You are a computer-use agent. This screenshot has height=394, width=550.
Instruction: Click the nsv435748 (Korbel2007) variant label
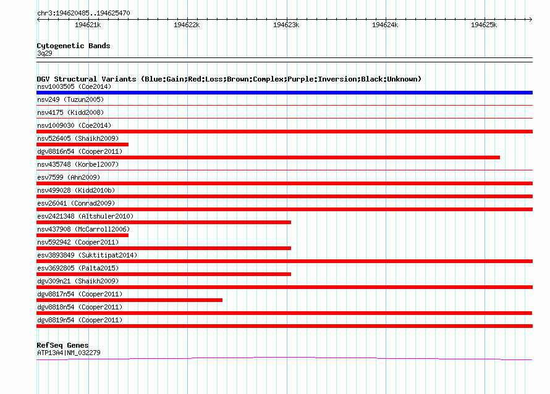coord(78,164)
